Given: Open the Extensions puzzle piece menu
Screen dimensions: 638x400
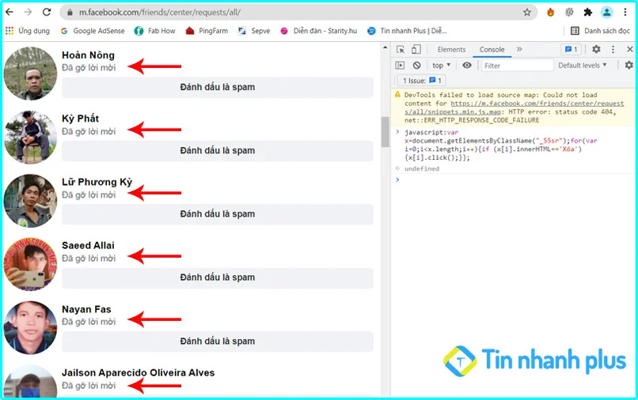Looking at the screenshot, I should [x=587, y=12].
